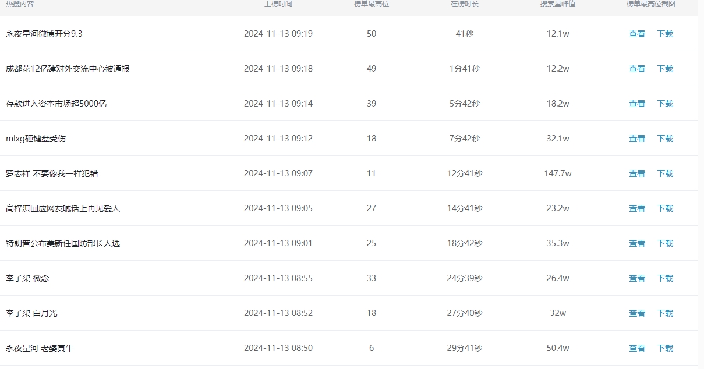
Task: Click the 搜索量峰值 column header
Action: 558,4
